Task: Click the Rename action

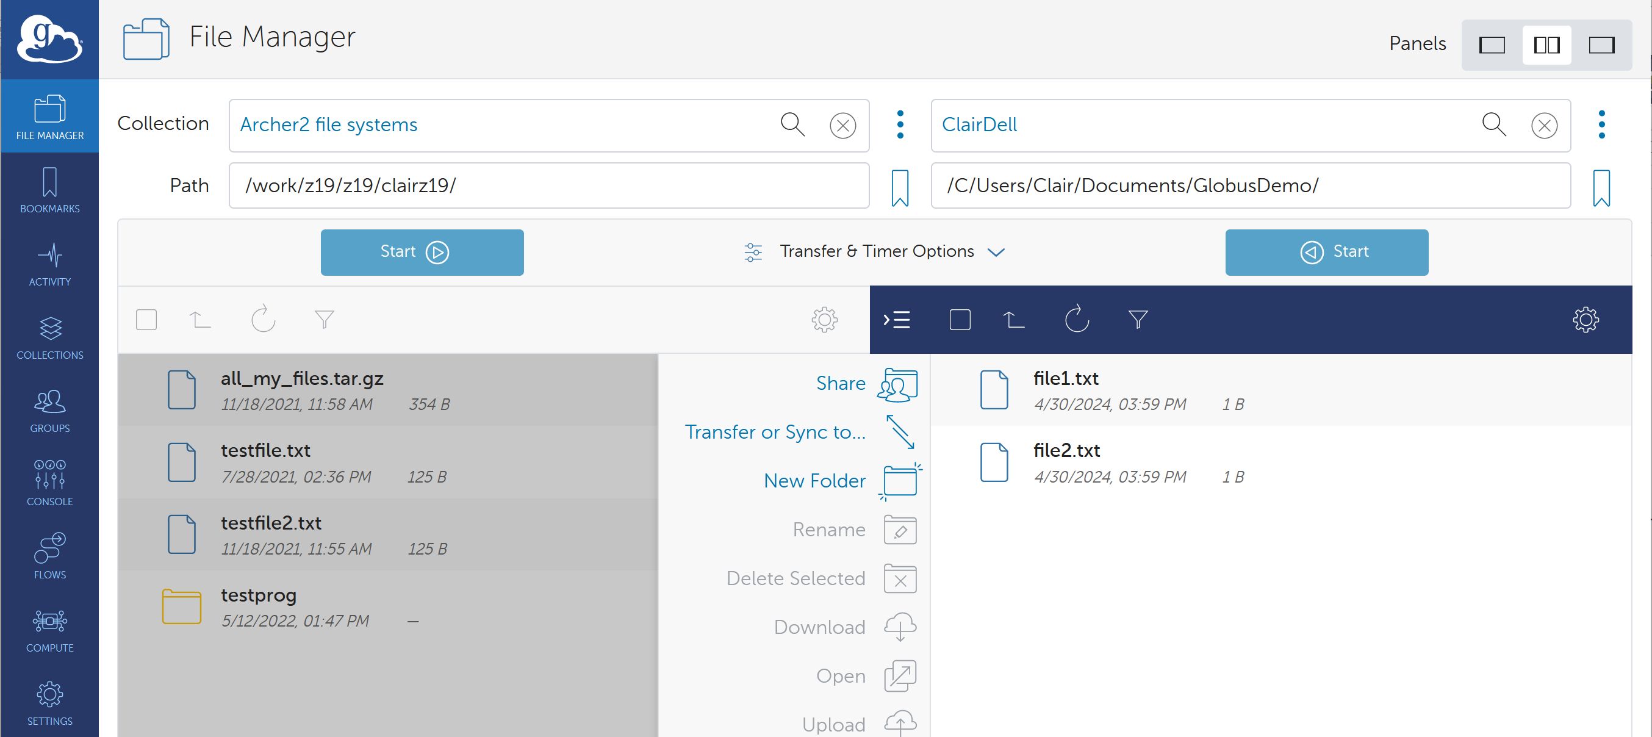Action: 854,530
